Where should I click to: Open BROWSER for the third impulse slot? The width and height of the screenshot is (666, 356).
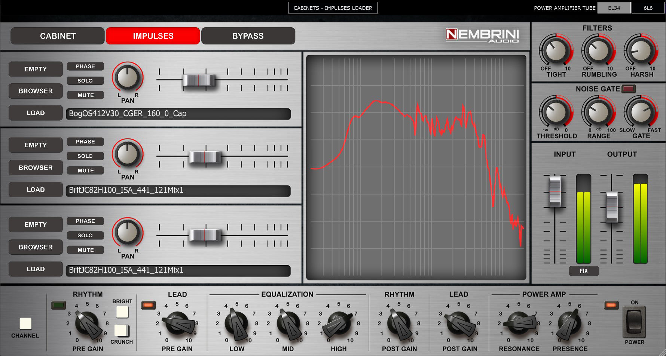coord(36,247)
